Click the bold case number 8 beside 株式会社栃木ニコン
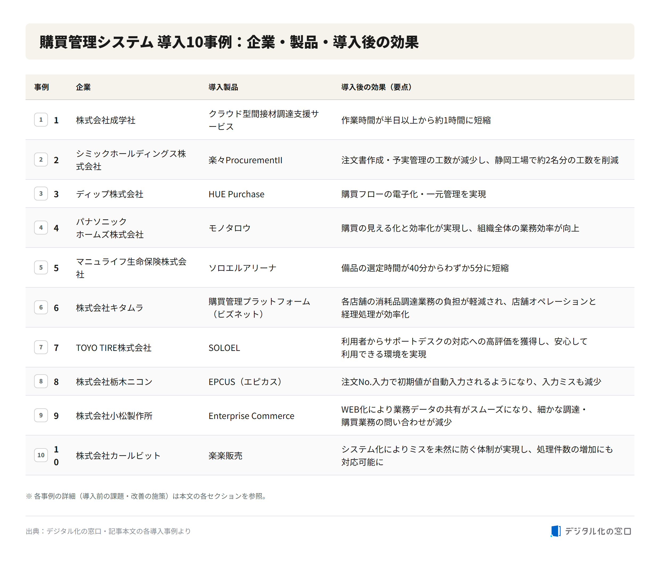Screen dimensions: 660x562 tap(56, 382)
